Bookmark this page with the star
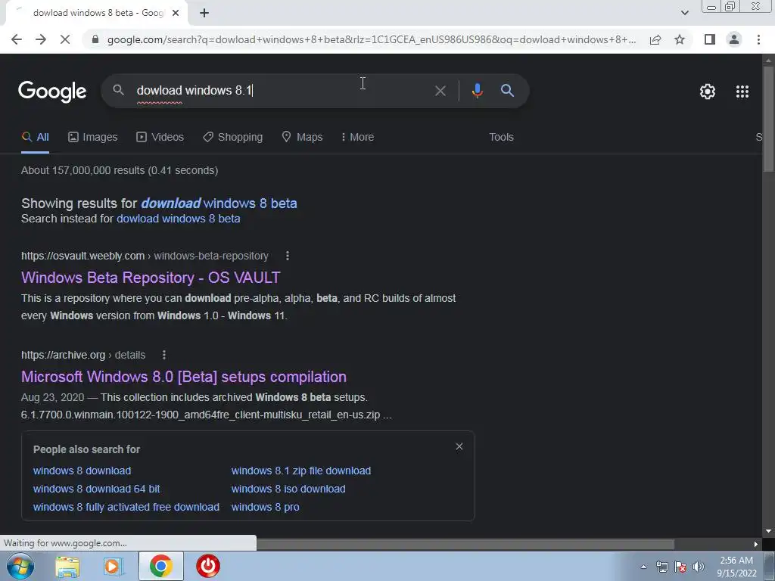This screenshot has width=775, height=581. (680, 39)
